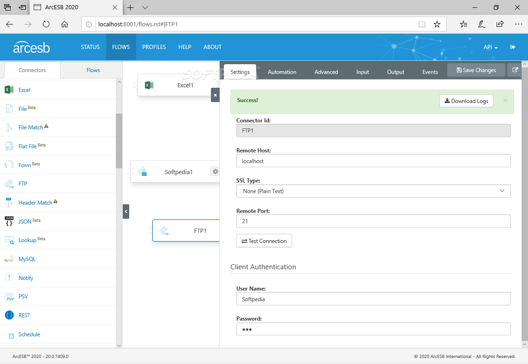Open the ABOUT page
This screenshot has width=528, height=364.
212,47
